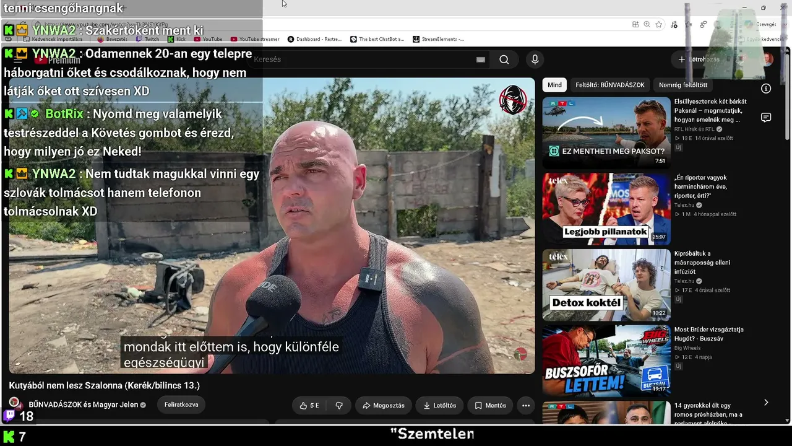The width and height of the screenshot is (792, 446).
Task: Open the Twitch bookmark in bookmarks bar
Action: click(148, 39)
